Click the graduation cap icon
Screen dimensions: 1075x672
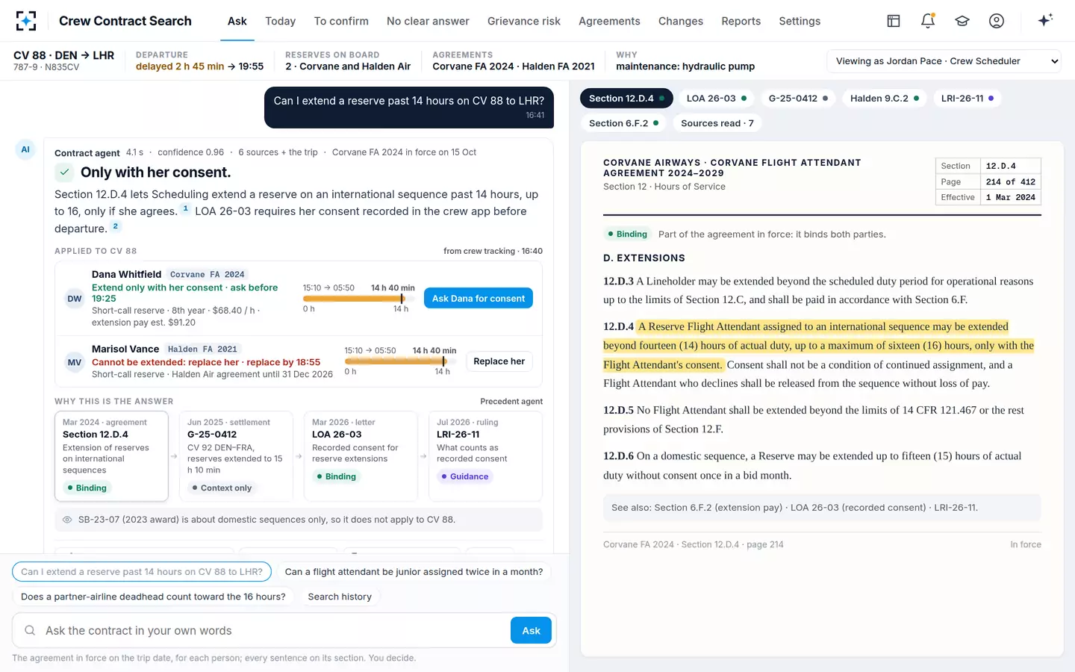coord(962,21)
